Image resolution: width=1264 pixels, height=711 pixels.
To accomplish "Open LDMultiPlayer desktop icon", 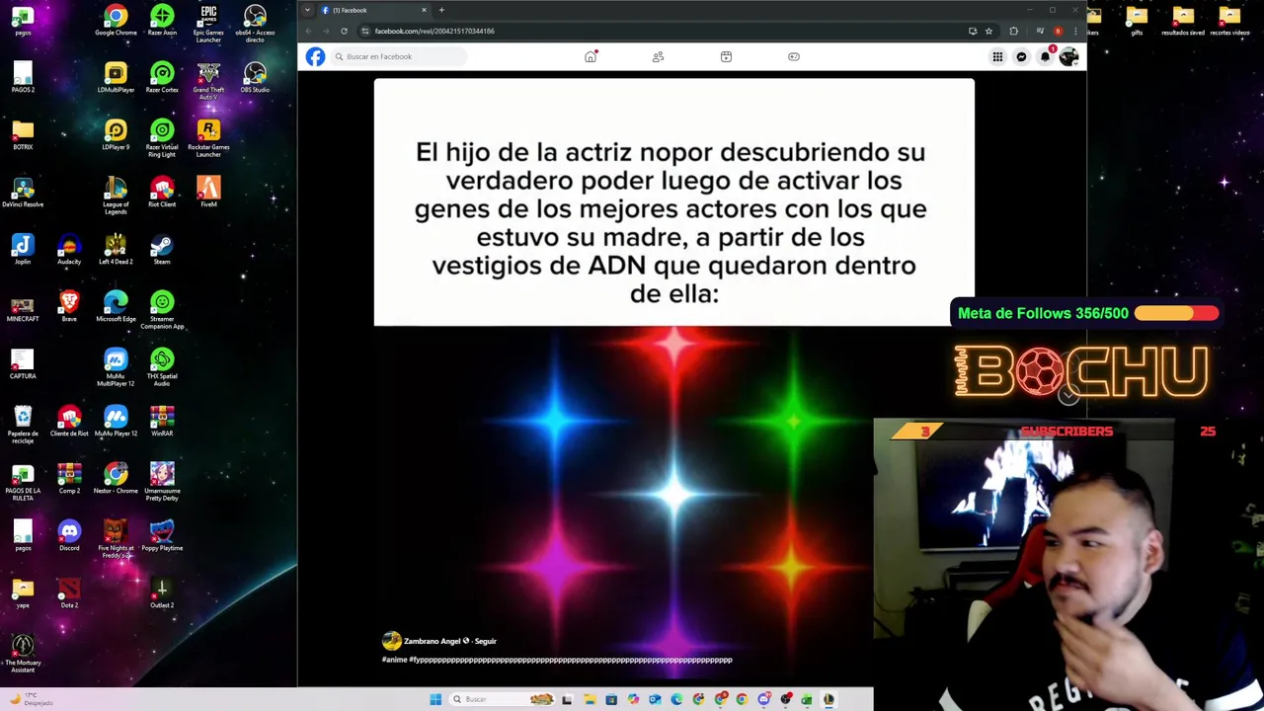I will pos(116,77).
